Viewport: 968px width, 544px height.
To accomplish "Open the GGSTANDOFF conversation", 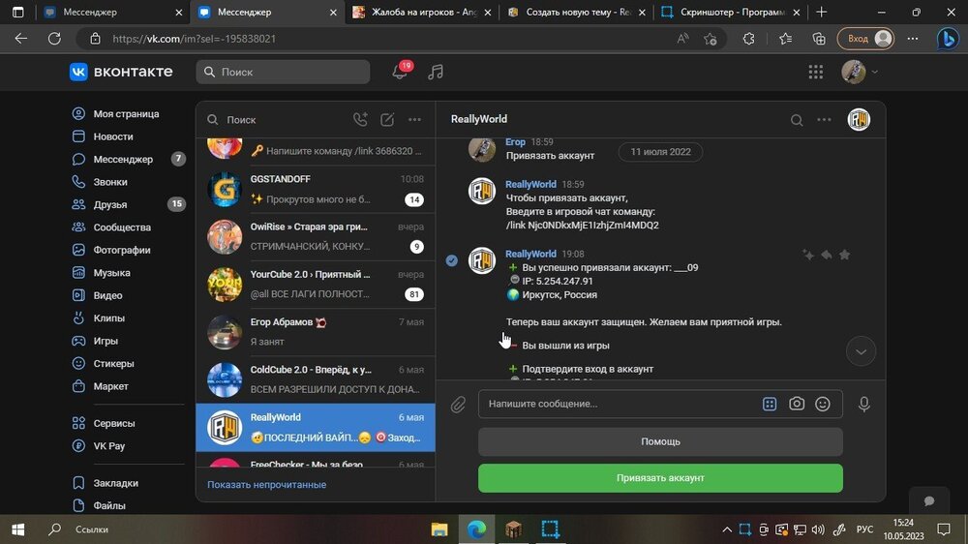I will click(x=316, y=189).
